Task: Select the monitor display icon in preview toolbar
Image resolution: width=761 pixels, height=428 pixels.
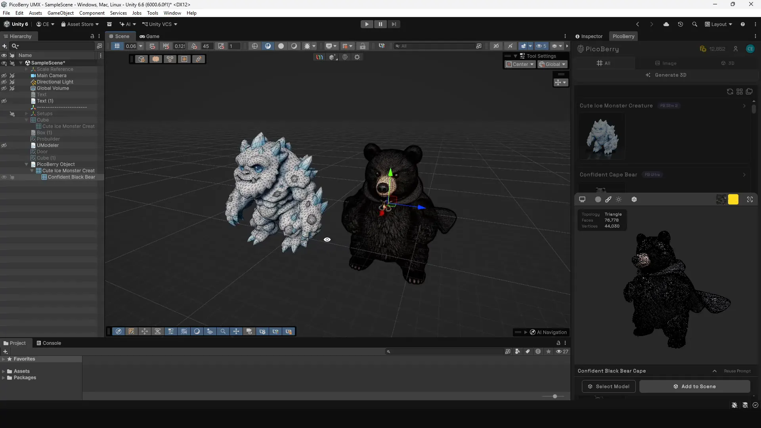Action: tap(582, 199)
